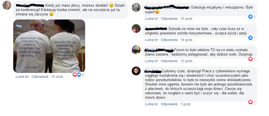The image size is (269, 116).
Task: Click the thumbs-up reaction showing 3
Action: (252, 16)
